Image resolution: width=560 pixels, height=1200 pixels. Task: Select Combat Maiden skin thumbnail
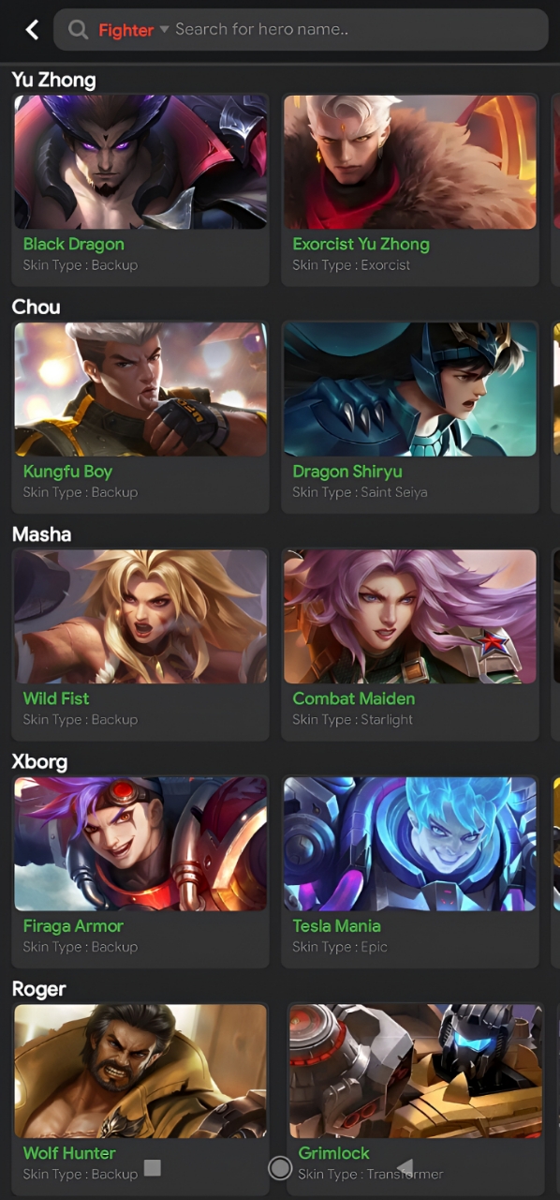coord(410,616)
